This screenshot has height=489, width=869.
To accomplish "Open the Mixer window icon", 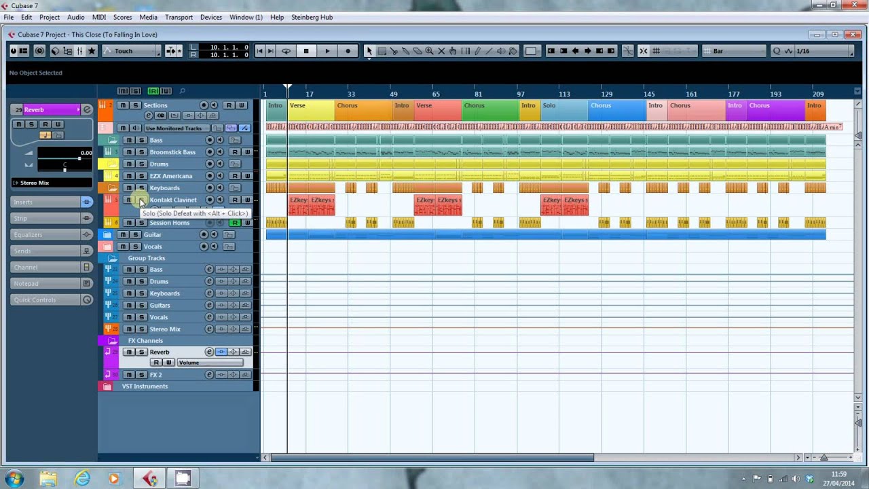I will (x=79, y=51).
